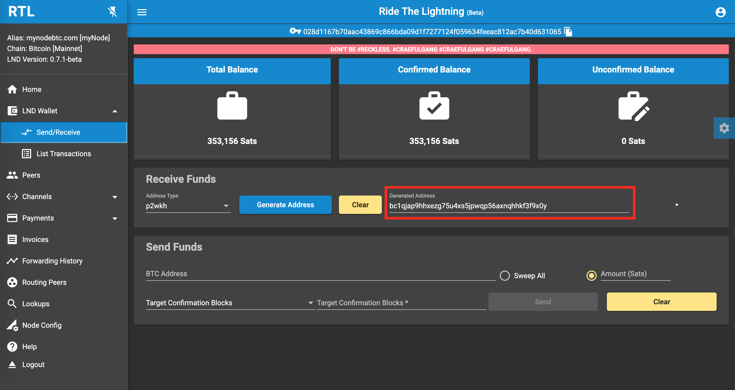Click the Peers people icon

click(12, 175)
